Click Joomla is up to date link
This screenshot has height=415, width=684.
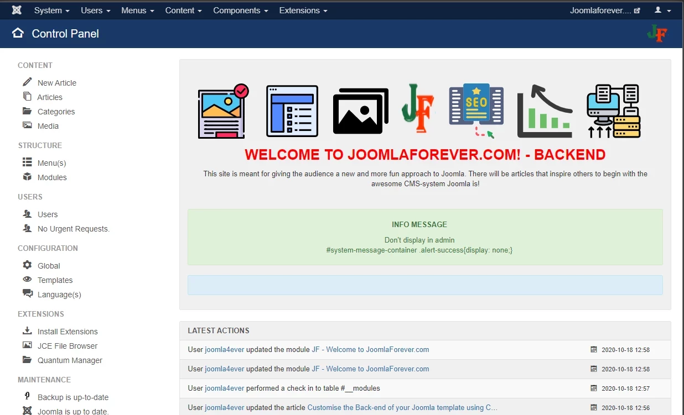[73, 411]
